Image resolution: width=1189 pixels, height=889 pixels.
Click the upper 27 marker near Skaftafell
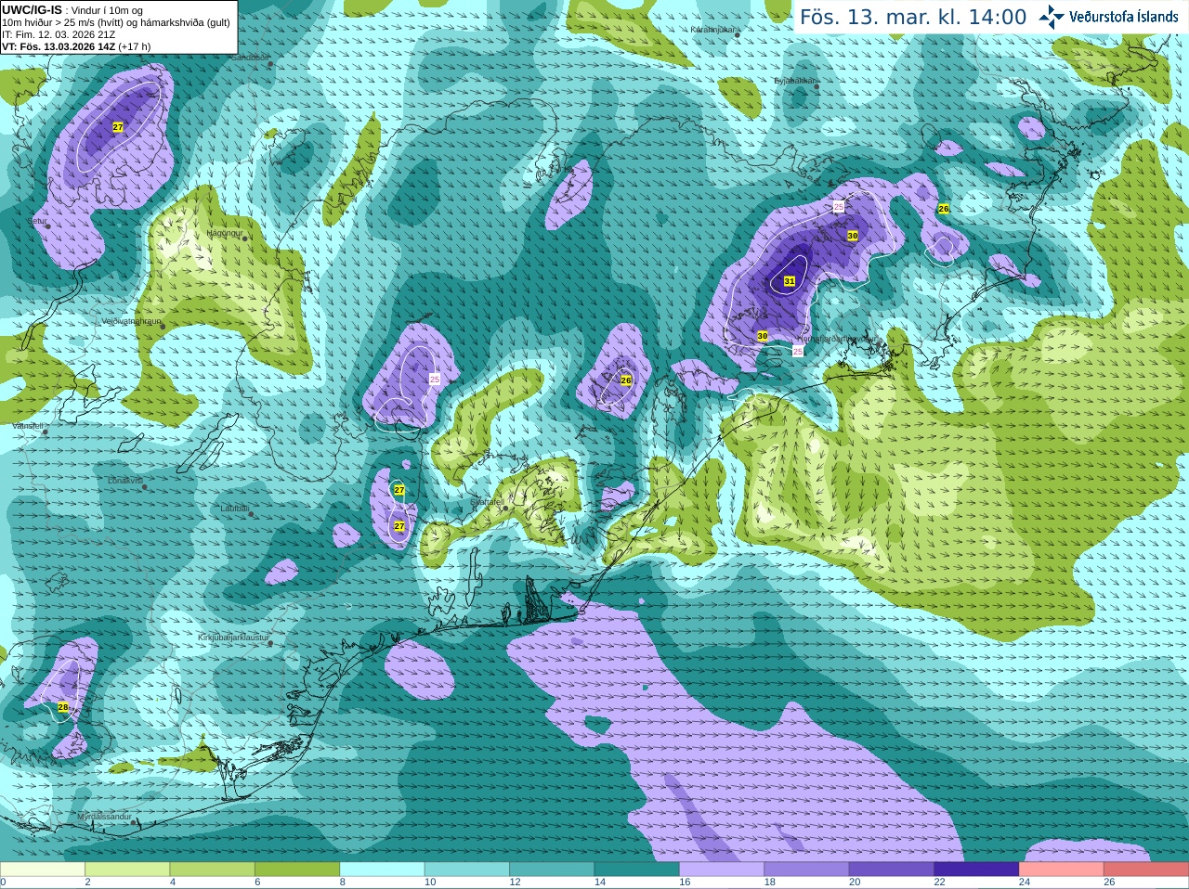[x=399, y=490]
